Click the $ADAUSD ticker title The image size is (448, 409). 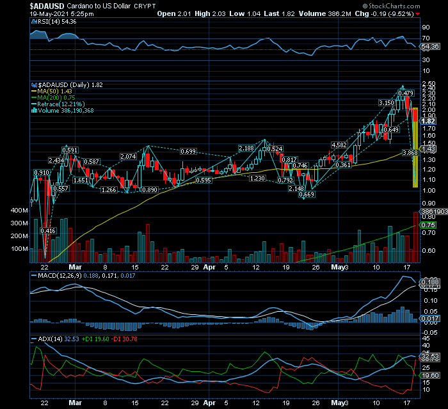coord(47,6)
